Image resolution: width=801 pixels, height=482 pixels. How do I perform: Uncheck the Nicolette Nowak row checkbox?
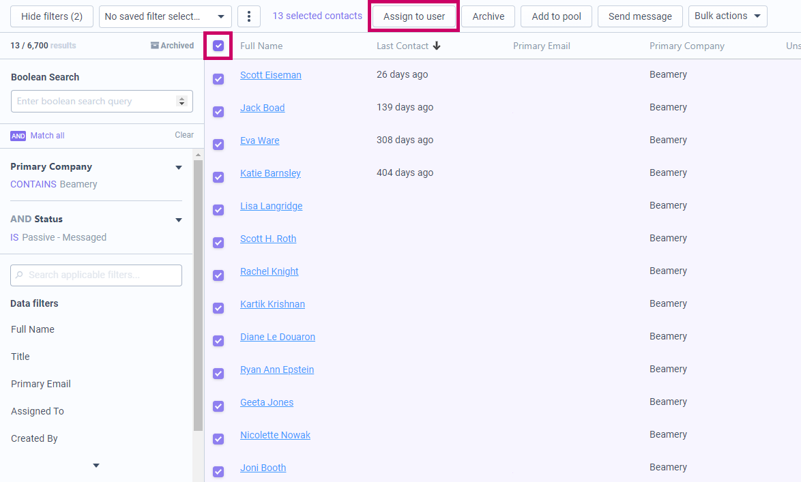218,438
